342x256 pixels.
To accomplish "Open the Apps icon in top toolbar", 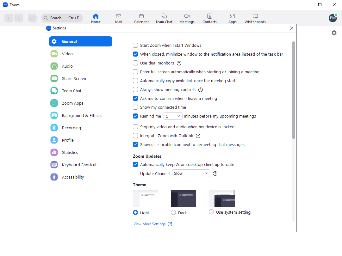I will (x=233, y=16).
